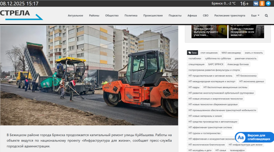This screenshot has width=274, height=152.
Task: Select the Подкасты menu item
Action: pyautogui.click(x=175, y=16)
